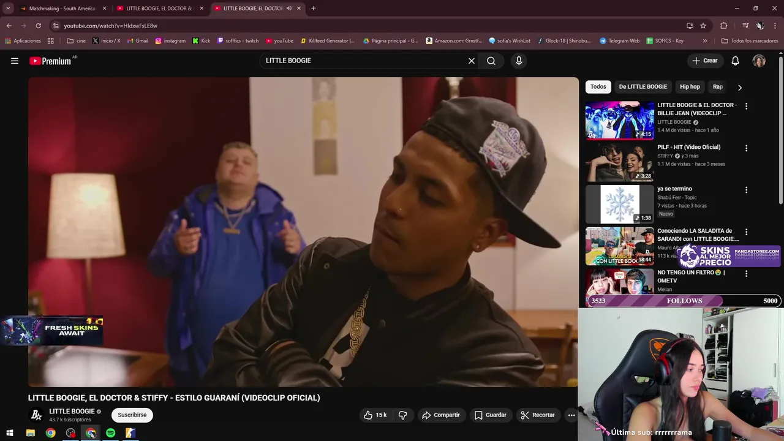Image resolution: width=784 pixels, height=441 pixels.
Task: Open a new browser tab
Action: 314,9
